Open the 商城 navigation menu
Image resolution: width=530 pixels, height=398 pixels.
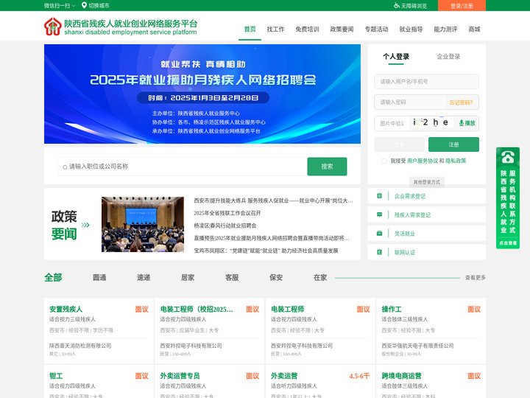pos(474,29)
